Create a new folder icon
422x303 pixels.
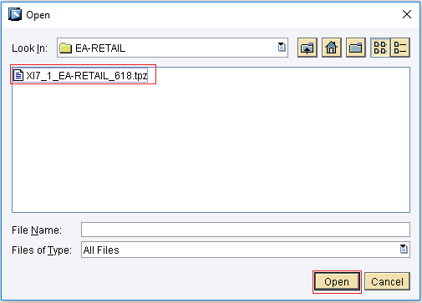click(x=356, y=48)
